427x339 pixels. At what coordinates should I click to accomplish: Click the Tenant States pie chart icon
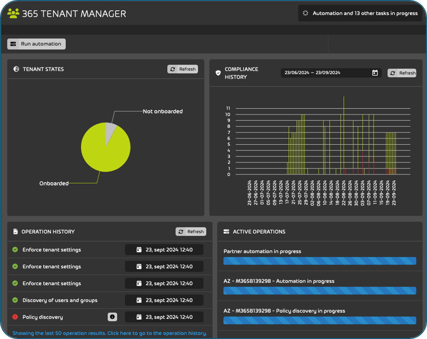[16, 69]
